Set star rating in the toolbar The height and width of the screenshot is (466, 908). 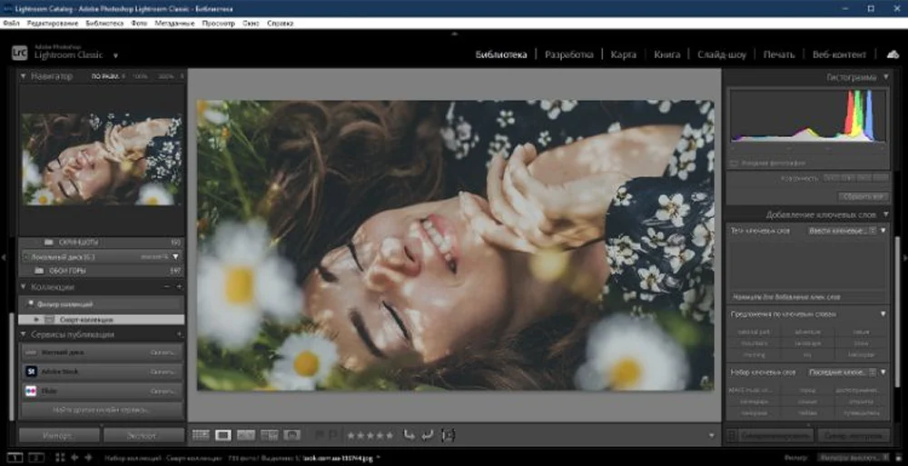(x=370, y=435)
